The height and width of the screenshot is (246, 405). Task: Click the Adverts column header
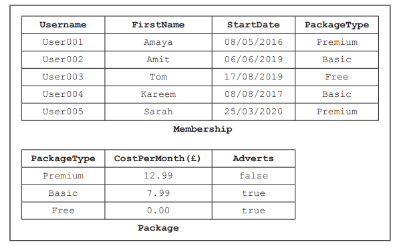(x=253, y=158)
